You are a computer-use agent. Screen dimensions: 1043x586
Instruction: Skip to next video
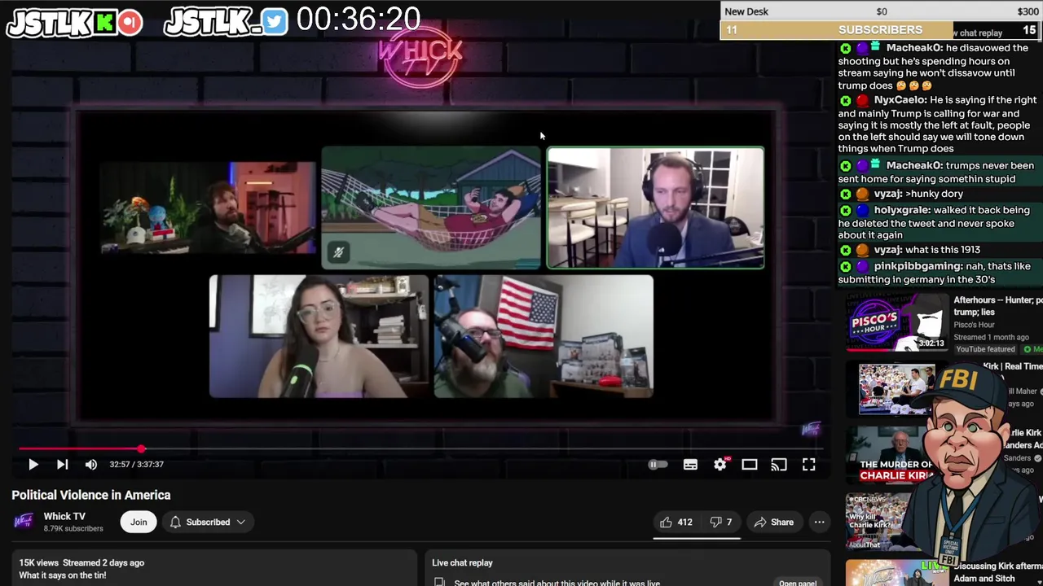tap(63, 464)
